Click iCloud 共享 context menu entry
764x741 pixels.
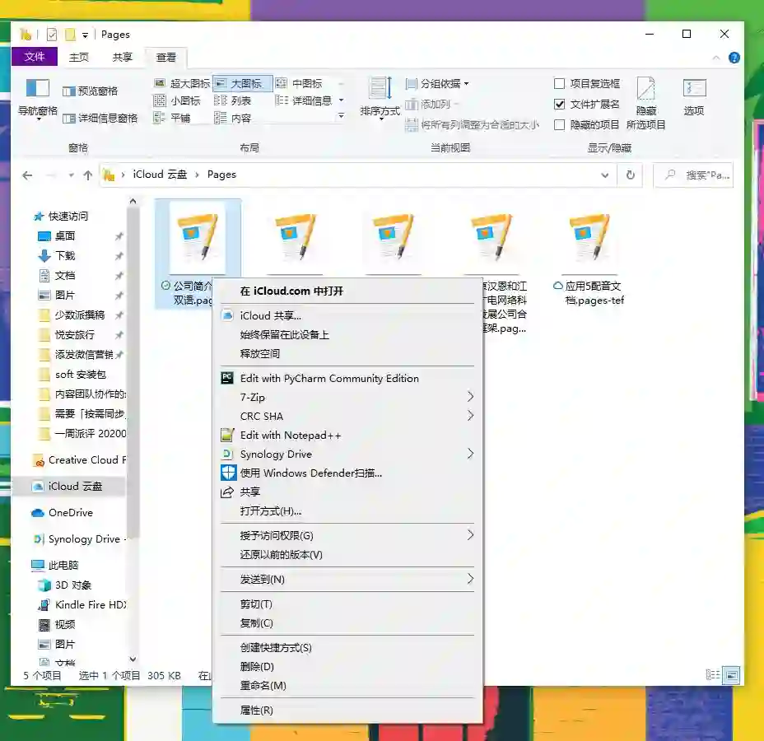[347, 315]
